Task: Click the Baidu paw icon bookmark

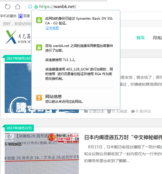Action: pyautogui.click(x=21, y=16)
